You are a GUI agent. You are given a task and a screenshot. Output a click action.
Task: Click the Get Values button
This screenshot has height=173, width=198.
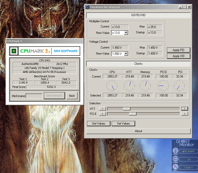click(99, 123)
